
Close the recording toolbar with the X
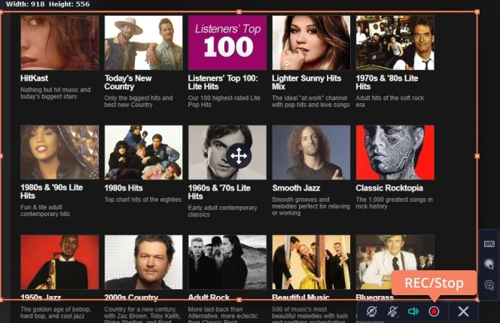click(463, 311)
